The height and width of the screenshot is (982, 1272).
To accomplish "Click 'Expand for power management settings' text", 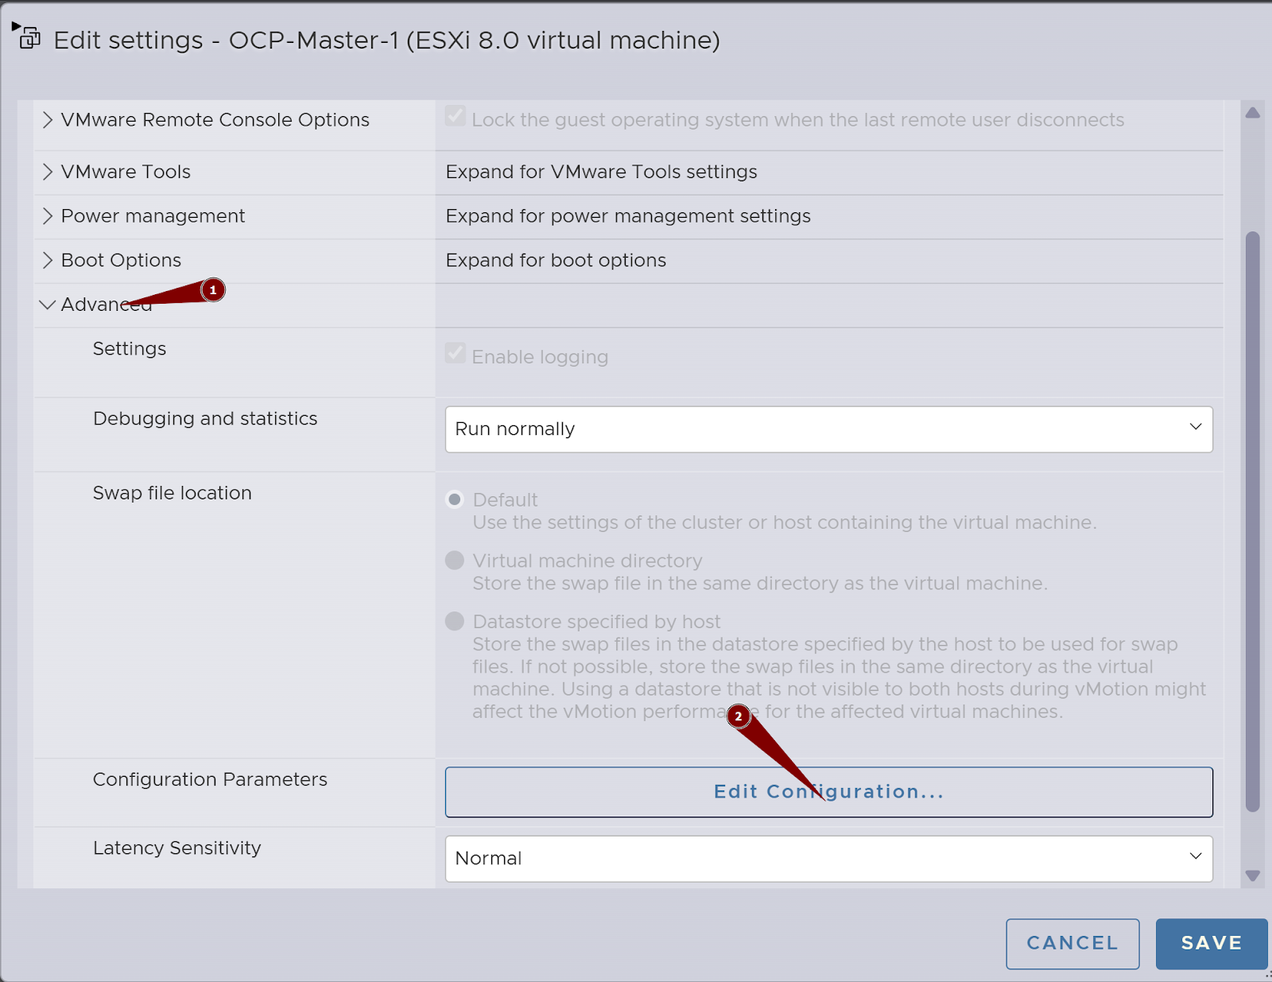I will pos(628,216).
